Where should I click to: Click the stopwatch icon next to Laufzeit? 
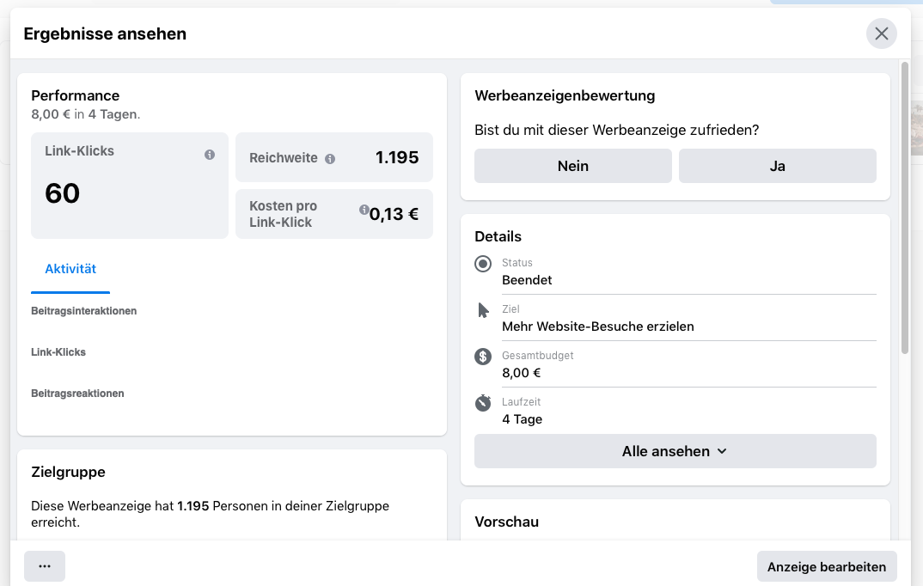(x=483, y=402)
